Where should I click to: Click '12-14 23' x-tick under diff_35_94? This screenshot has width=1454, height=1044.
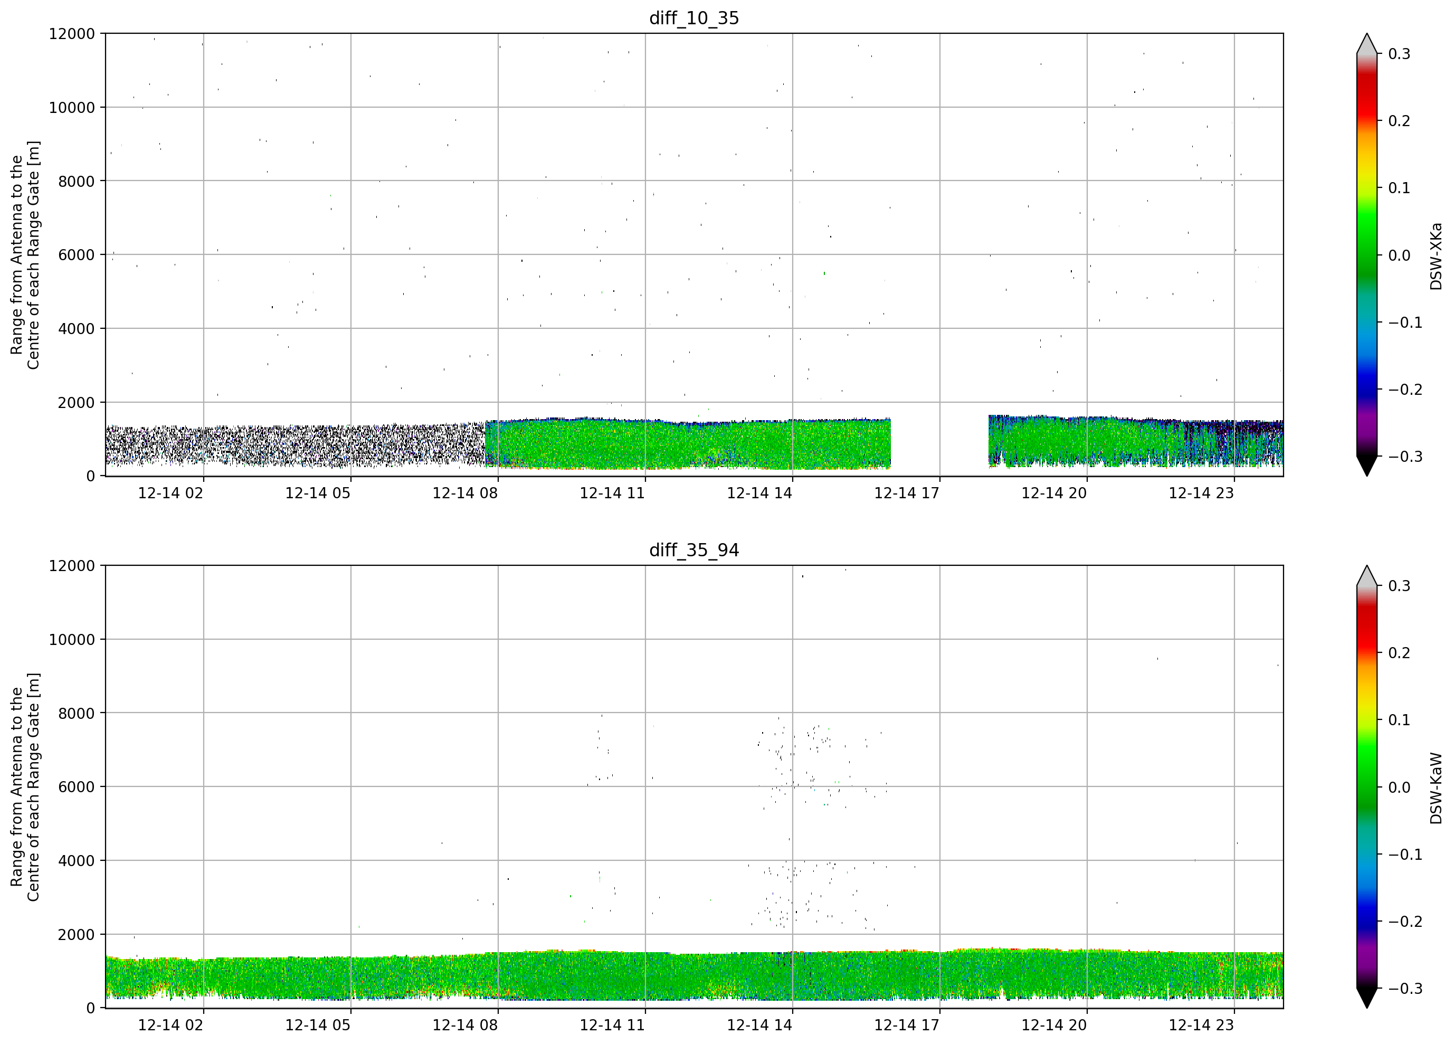click(1201, 1026)
